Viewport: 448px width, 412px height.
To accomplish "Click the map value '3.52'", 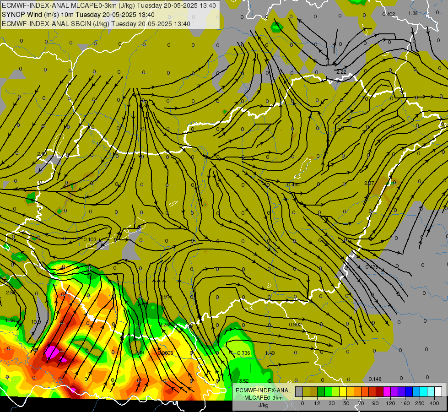I will (244, 380).
